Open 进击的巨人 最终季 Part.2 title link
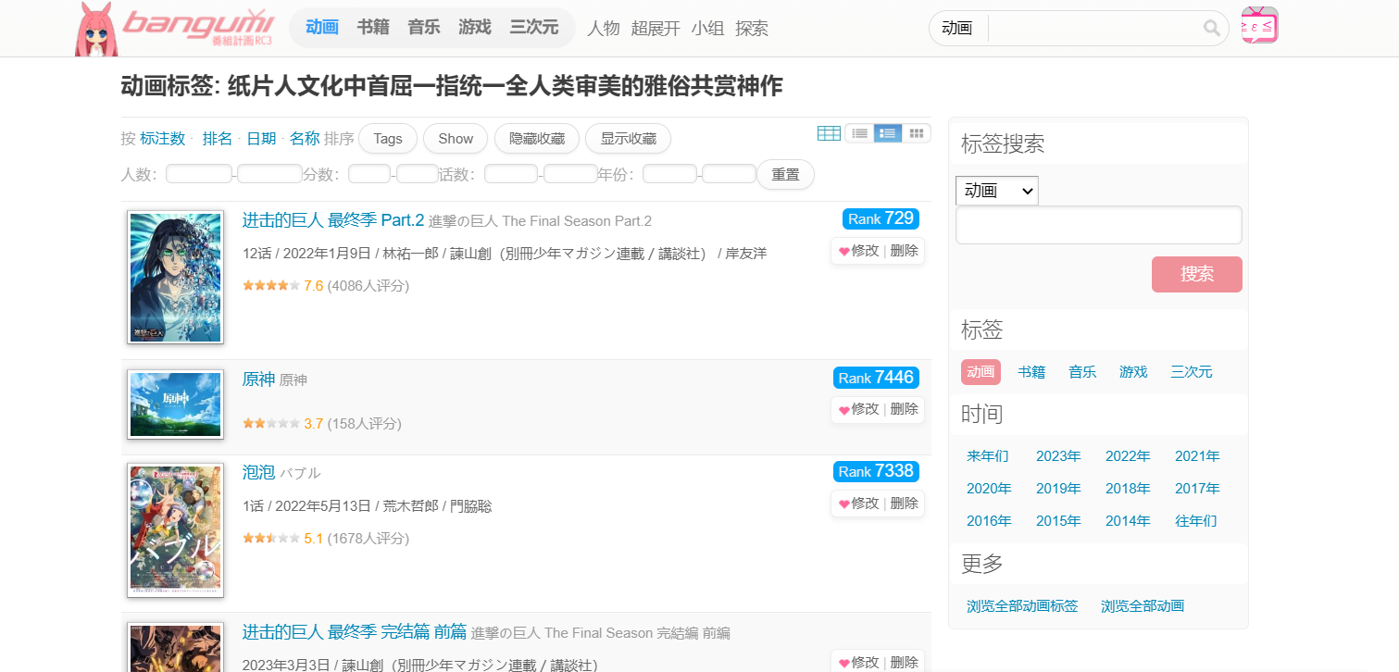 click(x=333, y=220)
